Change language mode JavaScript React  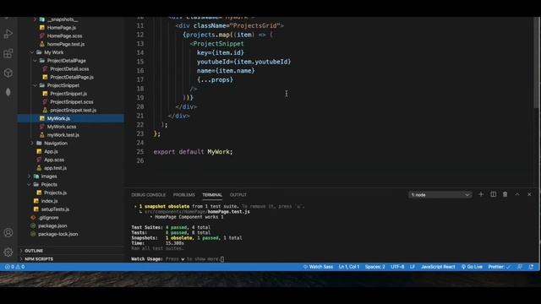(438, 267)
